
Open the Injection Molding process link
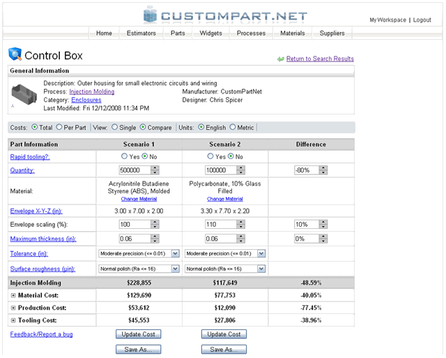92,91
